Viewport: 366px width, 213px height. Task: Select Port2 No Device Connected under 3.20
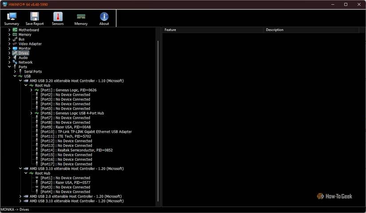pyautogui.click(x=65, y=95)
